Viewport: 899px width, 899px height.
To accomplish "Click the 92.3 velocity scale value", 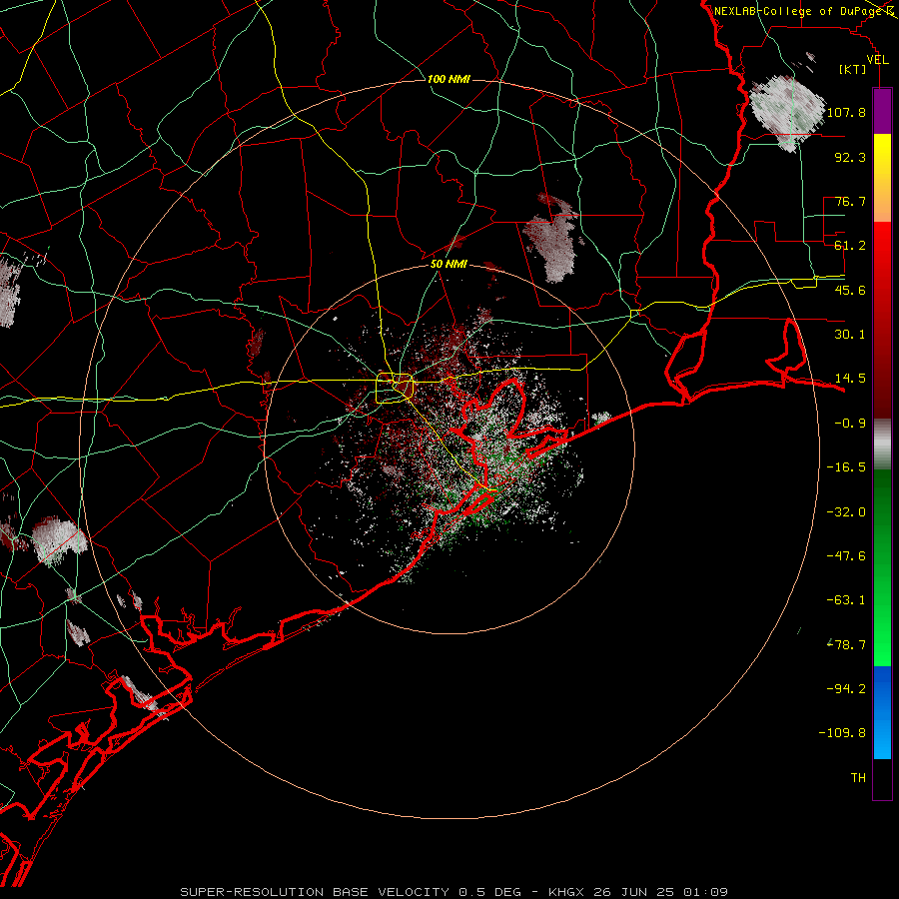I will tap(850, 157).
